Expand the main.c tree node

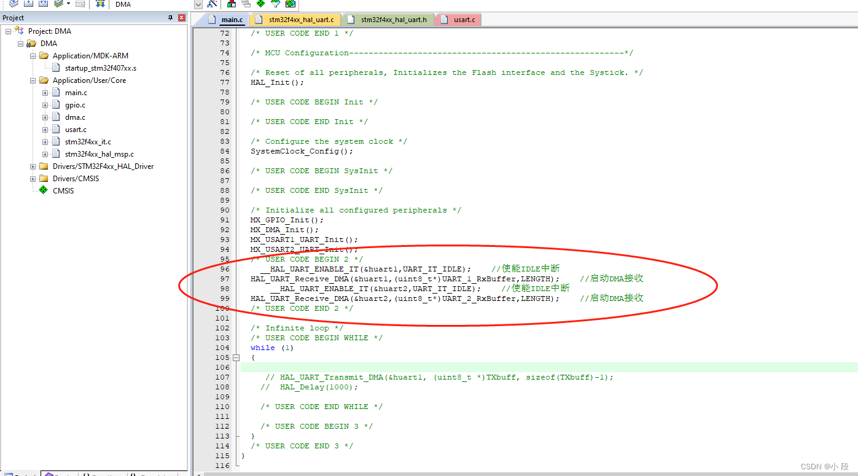(x=45, y=93)
